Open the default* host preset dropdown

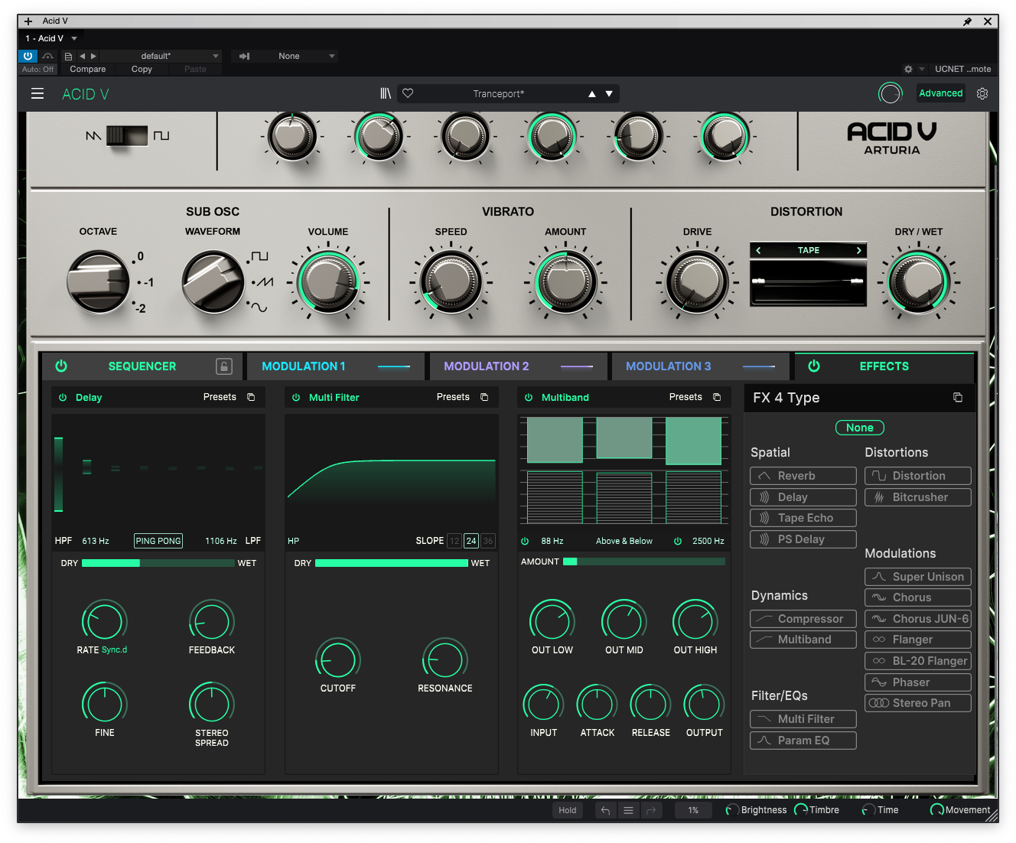(161, 56)
